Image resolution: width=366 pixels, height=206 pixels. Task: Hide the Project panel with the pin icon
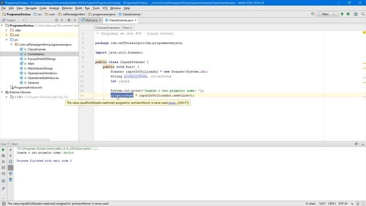click(x=75, y=21)
